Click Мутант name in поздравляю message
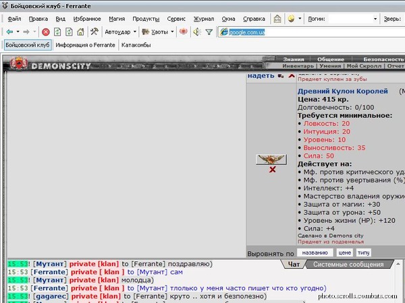This screenshot has width=405, height=303. pos(50,264)
